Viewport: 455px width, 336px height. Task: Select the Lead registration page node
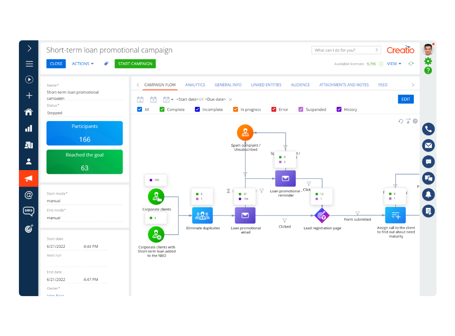point(322,215)
